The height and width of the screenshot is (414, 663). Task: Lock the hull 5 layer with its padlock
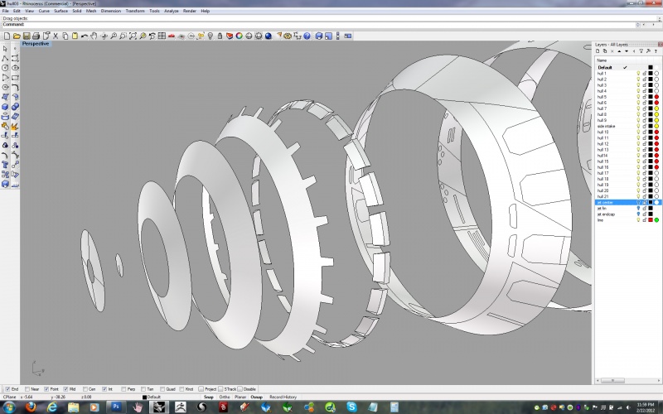tap(645, 97)
